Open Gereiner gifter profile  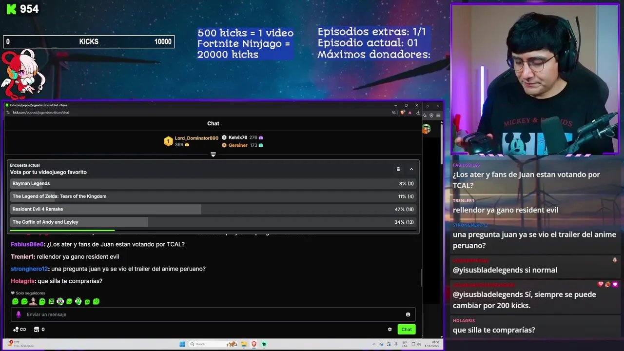click(x=238, y=145)
